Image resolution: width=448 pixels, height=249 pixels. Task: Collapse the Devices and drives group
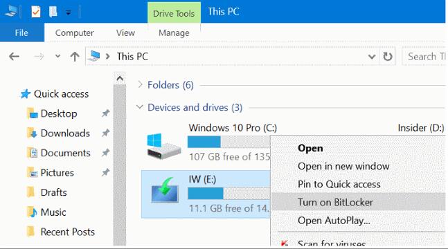140,107
